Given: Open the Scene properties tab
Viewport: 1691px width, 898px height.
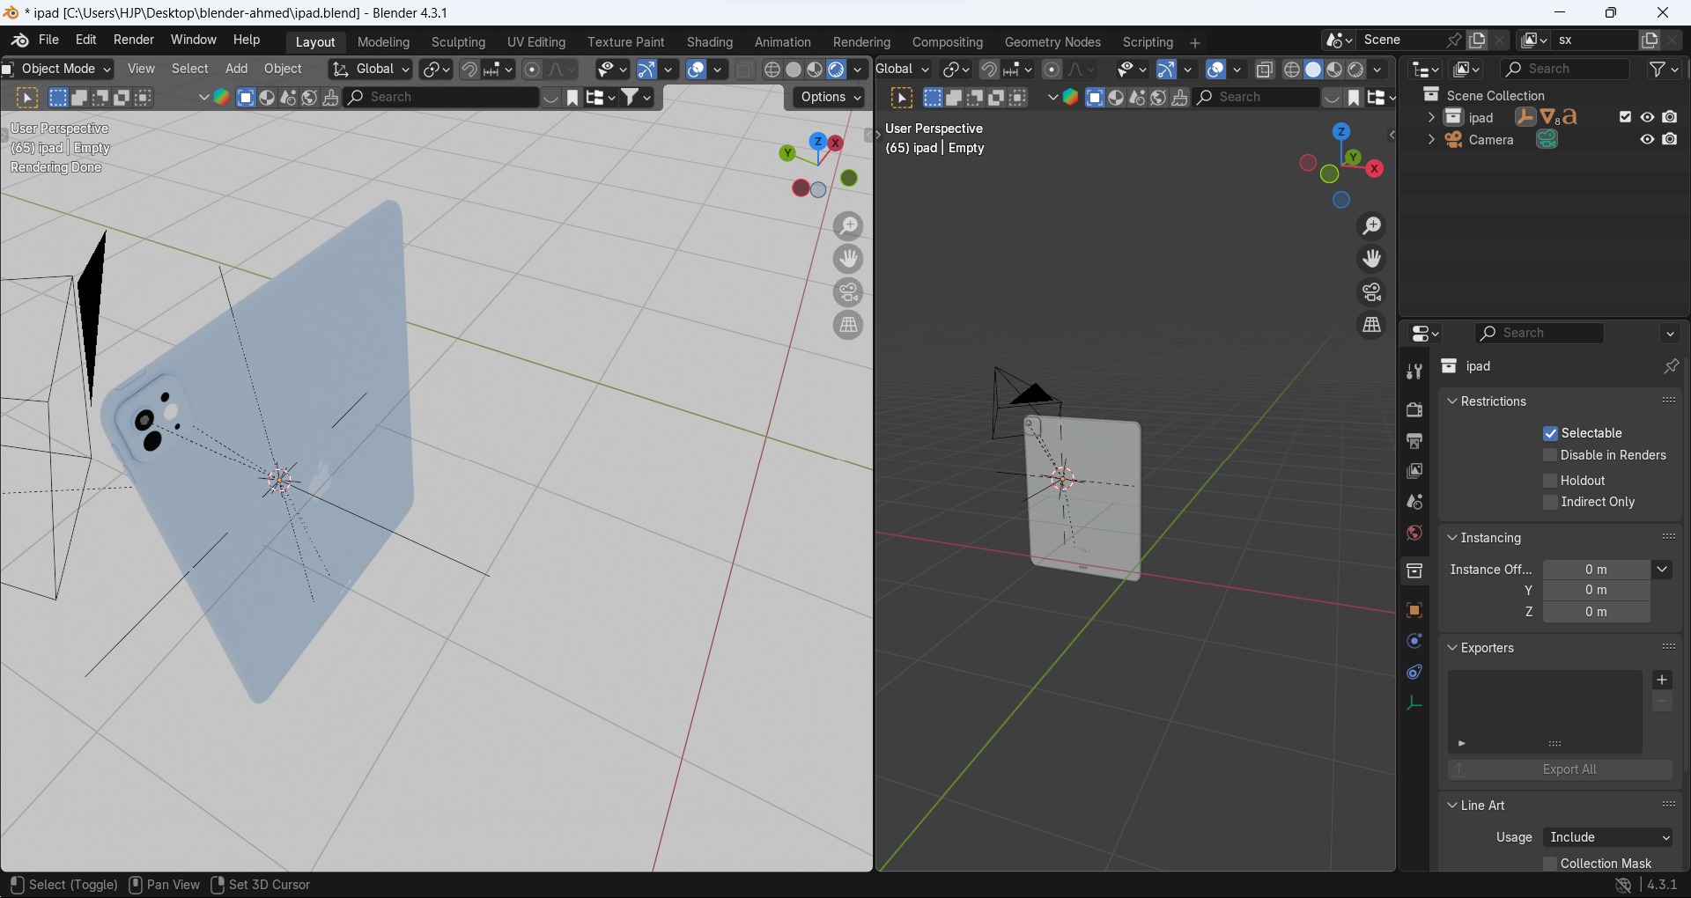Looking at the screenshot, I should point(1415,503).
